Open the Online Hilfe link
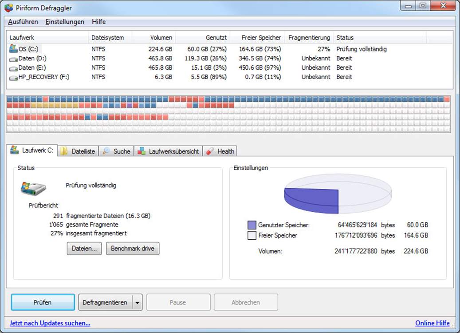Viewport: 460px width, 333px height. tap(432, 323)
